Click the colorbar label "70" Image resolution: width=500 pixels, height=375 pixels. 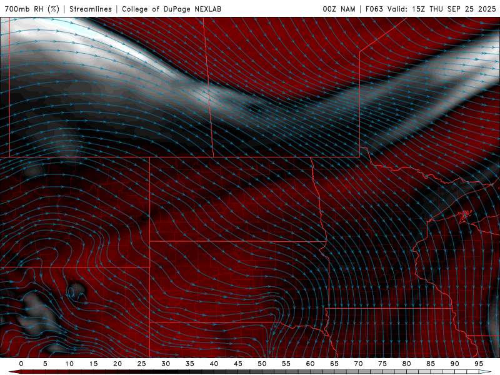point(358,364)
